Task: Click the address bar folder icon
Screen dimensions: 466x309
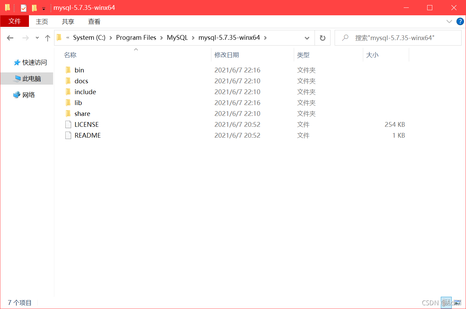Action: [x=59, y=37]
